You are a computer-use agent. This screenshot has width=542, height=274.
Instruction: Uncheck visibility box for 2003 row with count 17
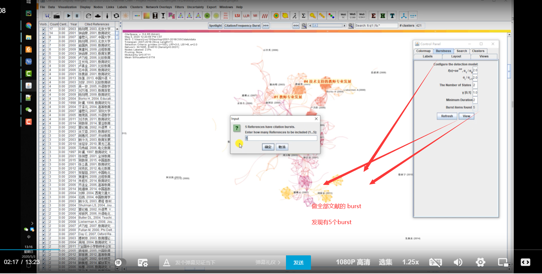(x=44, y=29)
